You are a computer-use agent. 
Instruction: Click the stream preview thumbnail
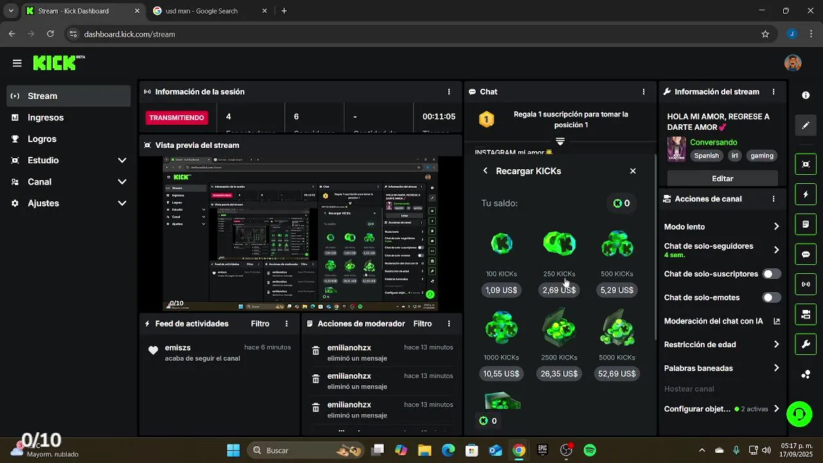click(301, 235)
